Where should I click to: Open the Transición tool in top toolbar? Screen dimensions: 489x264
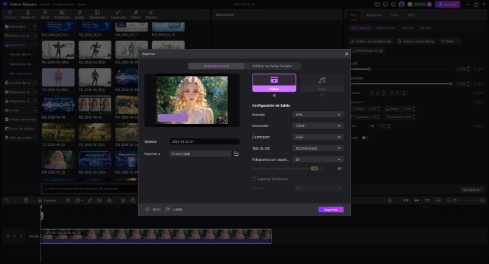pyautogui.click(x=118, y=14)
